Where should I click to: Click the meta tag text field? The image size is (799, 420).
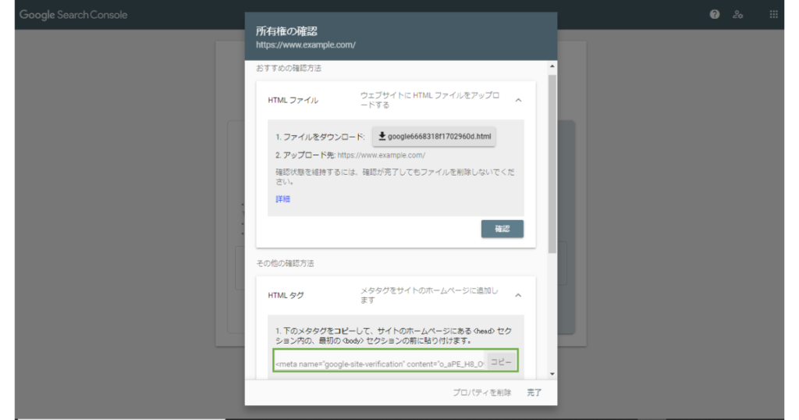pos(380,364)
